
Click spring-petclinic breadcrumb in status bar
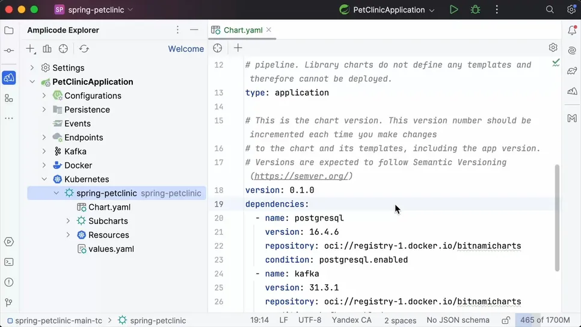(x=152, y=321)
